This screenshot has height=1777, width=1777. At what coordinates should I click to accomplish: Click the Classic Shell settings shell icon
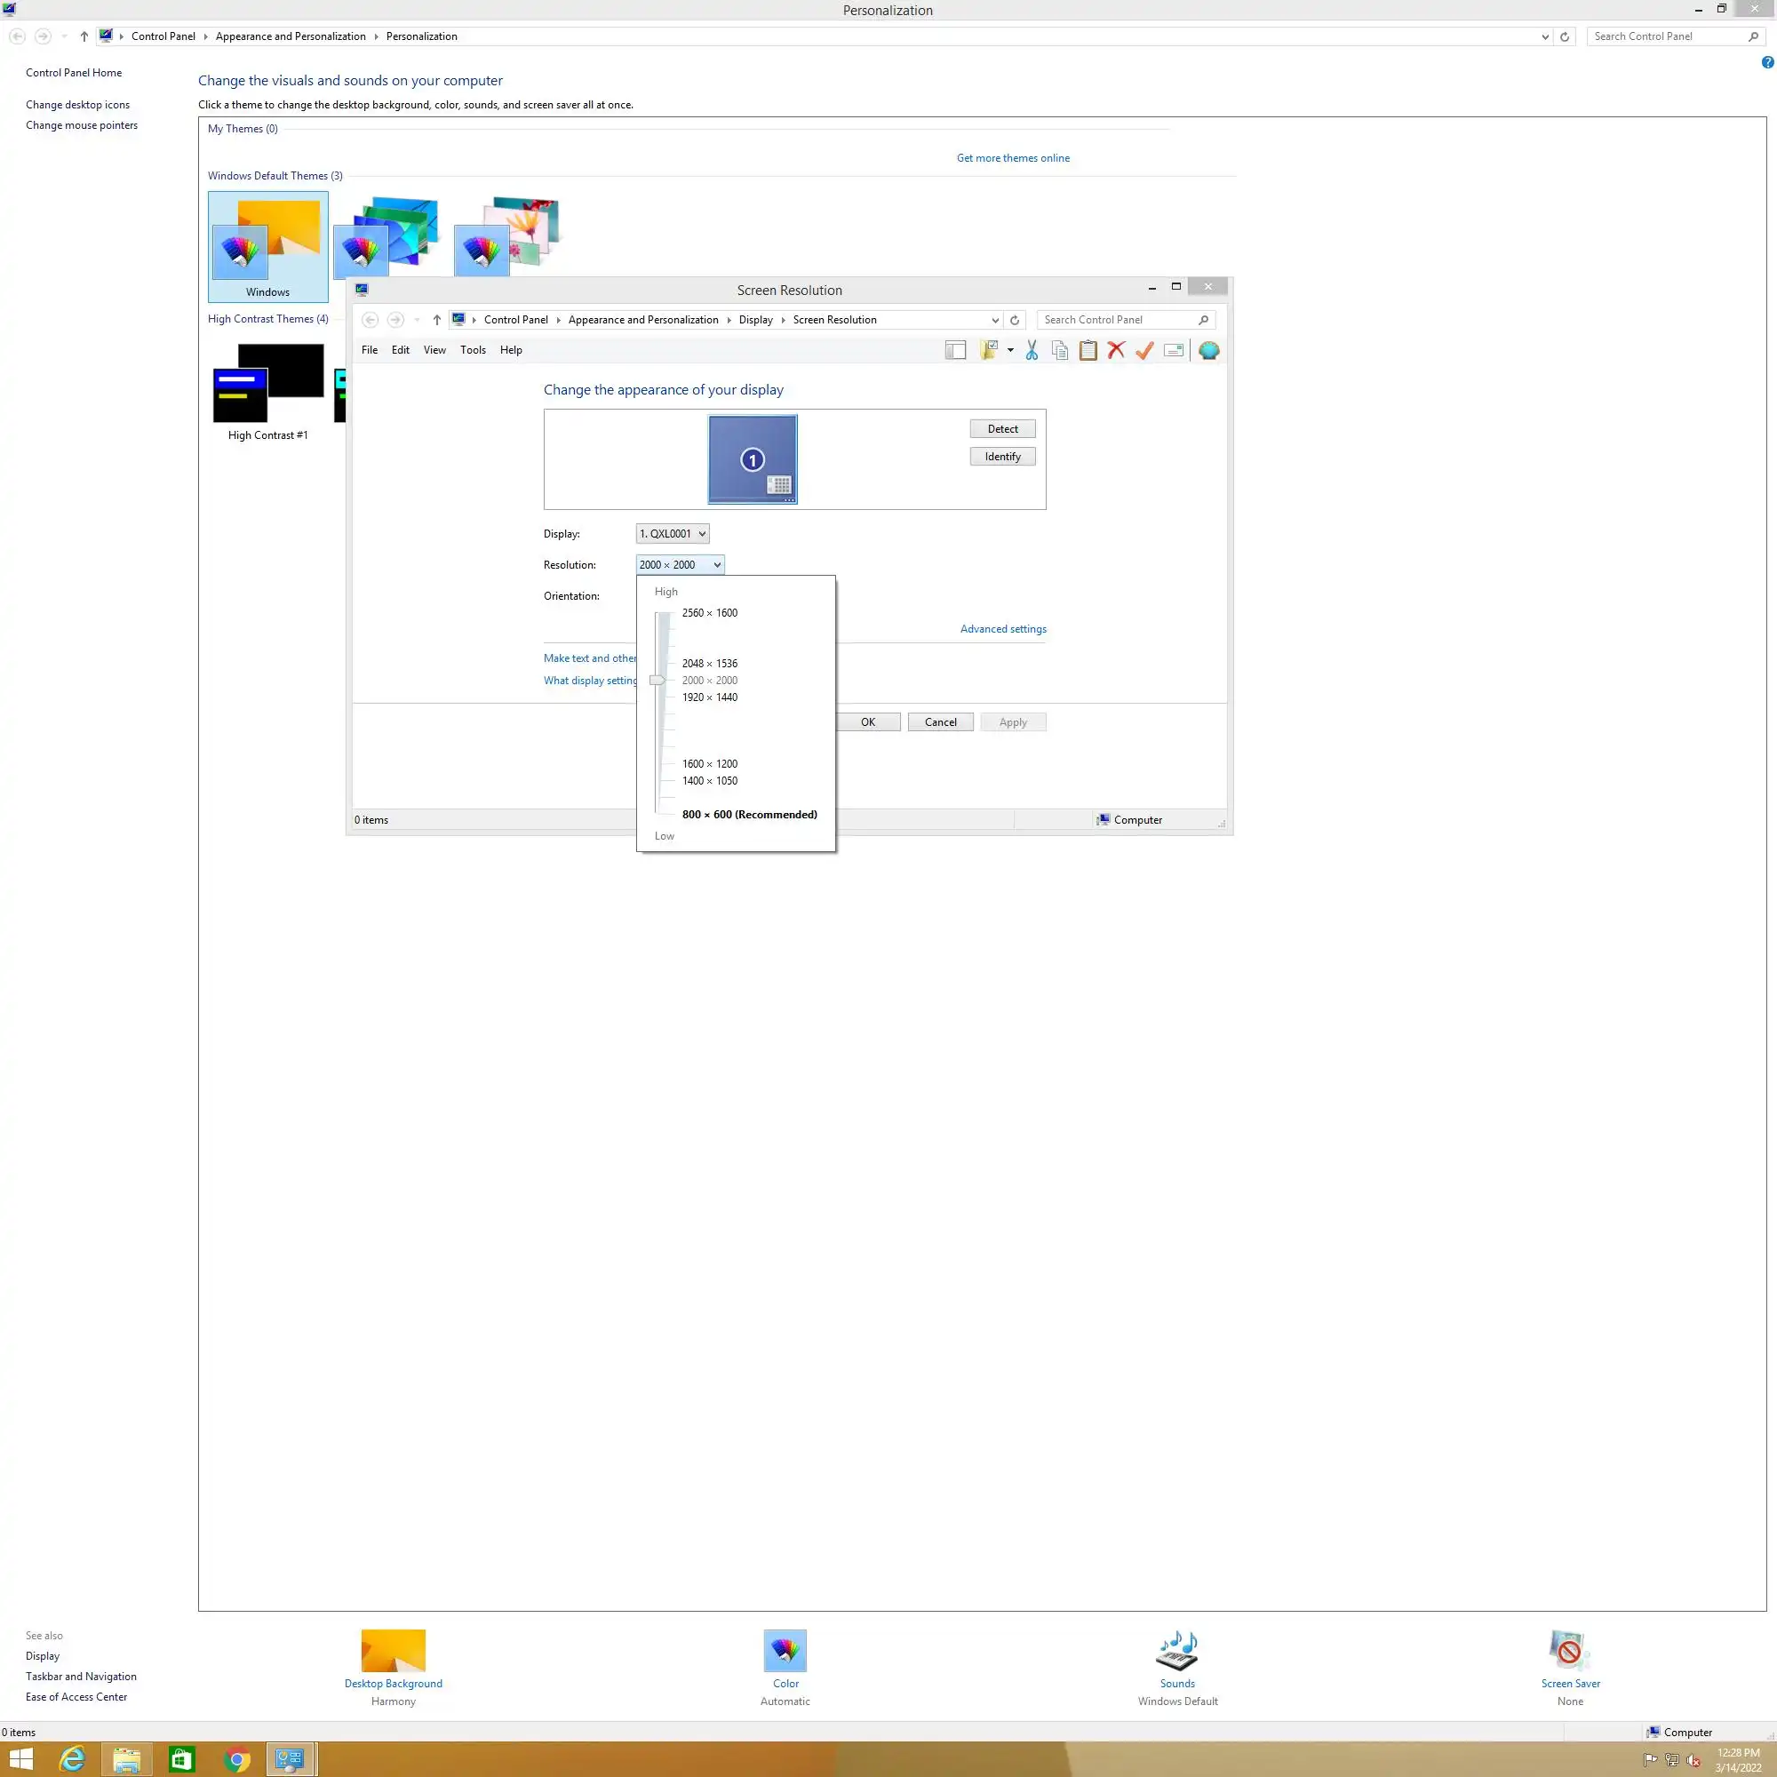(x=1208, y=350)
